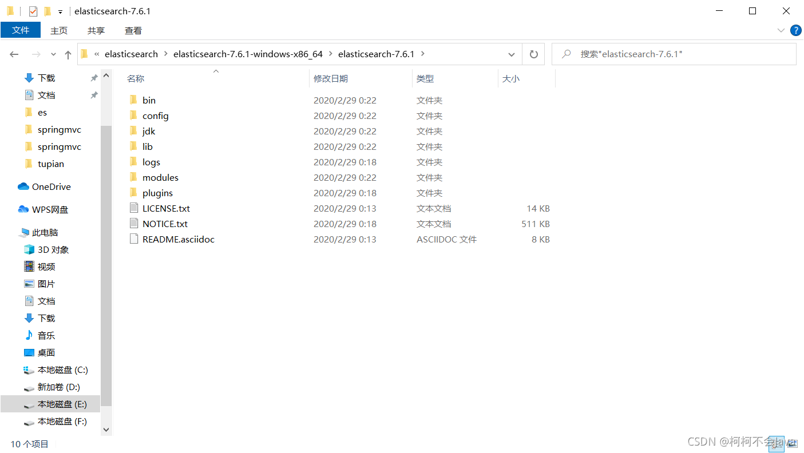Screen dimensions: 804x453
Task: Click the 桌面 desktop icon
Action: point(29,352)
